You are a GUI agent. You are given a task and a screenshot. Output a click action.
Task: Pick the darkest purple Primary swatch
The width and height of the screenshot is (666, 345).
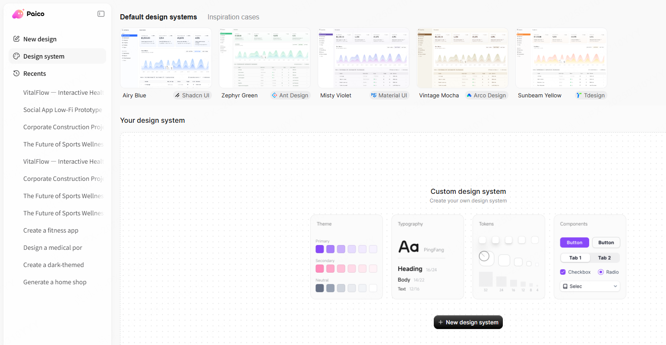click(x=320, y=249)
